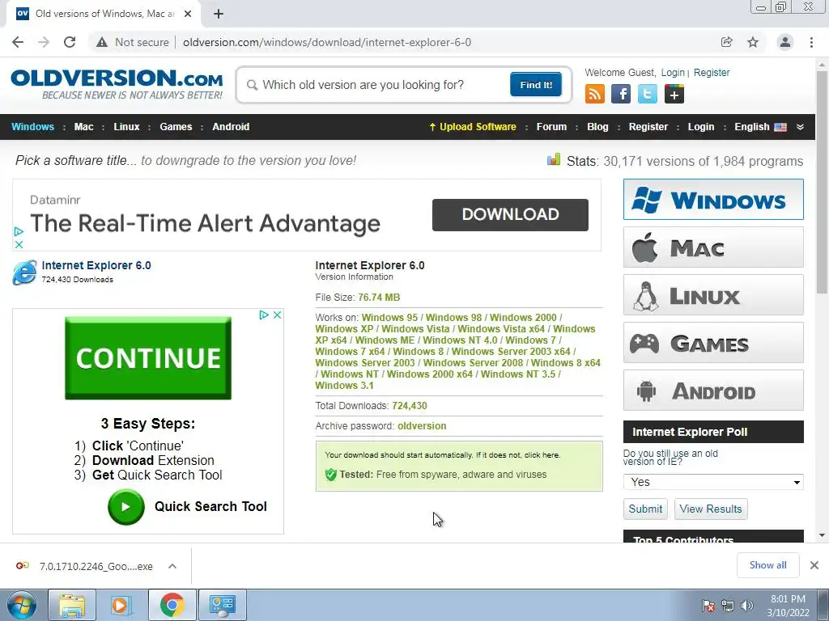The image size is (829, 621).
Task: Open the Action Center flag tray icon
Action: (708, 606)
